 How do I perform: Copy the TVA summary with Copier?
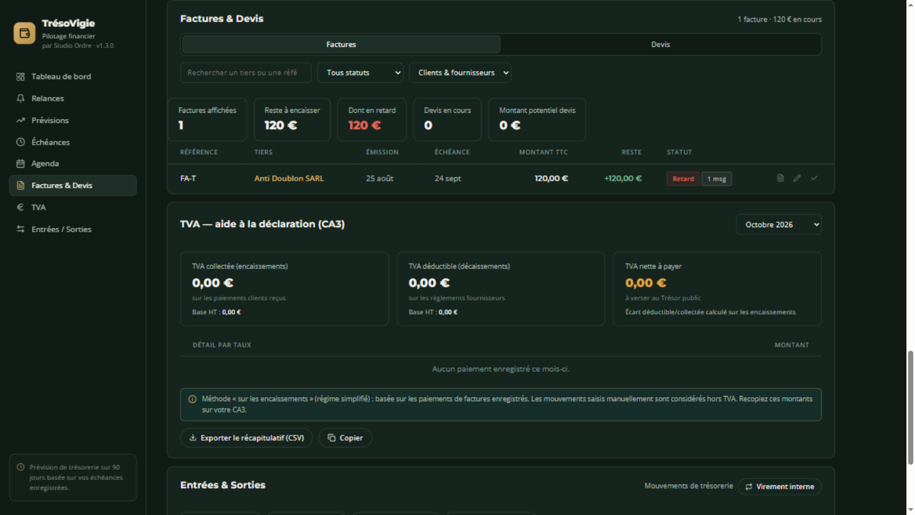345,438
